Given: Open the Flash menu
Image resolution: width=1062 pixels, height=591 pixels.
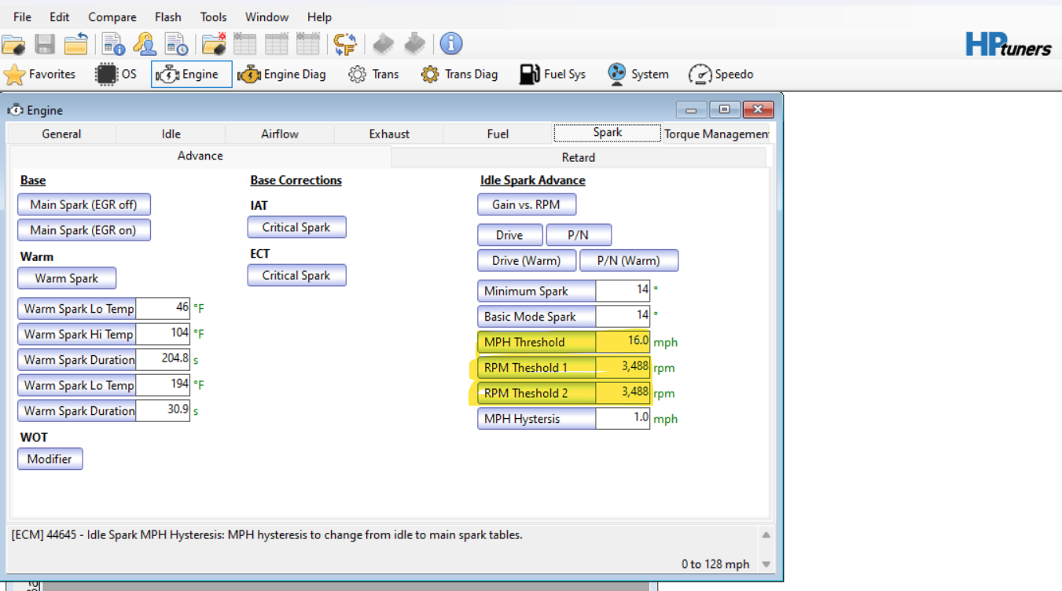Looking at the screenshot, I should [x=167, y=17].
